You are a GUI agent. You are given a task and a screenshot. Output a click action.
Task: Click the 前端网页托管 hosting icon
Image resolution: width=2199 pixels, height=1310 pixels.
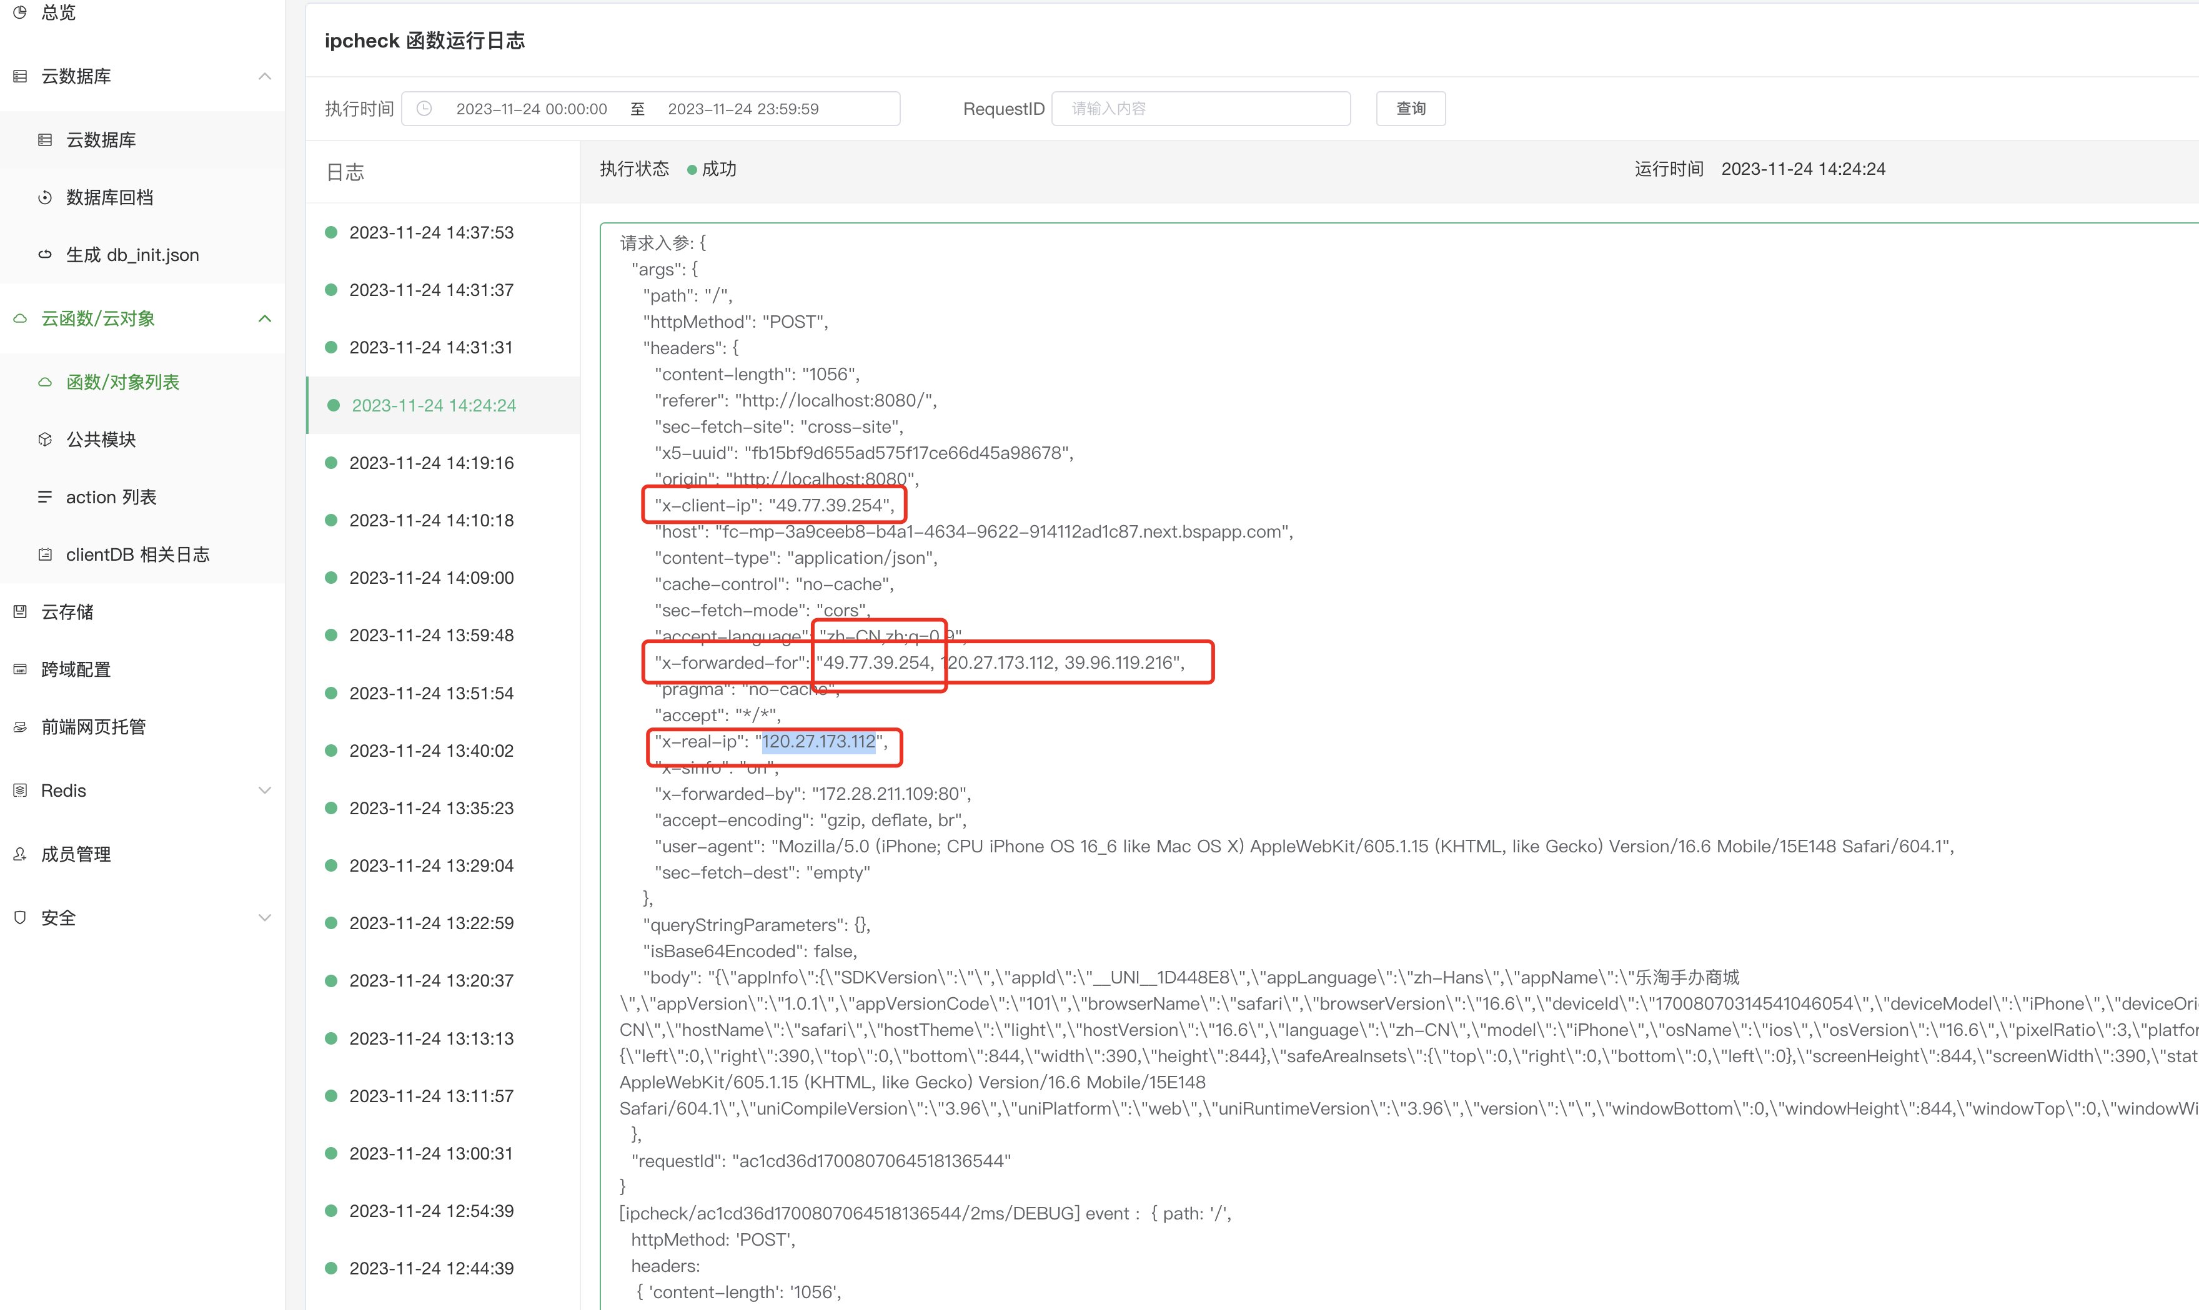pyautogui.click(x=21, y=727)
